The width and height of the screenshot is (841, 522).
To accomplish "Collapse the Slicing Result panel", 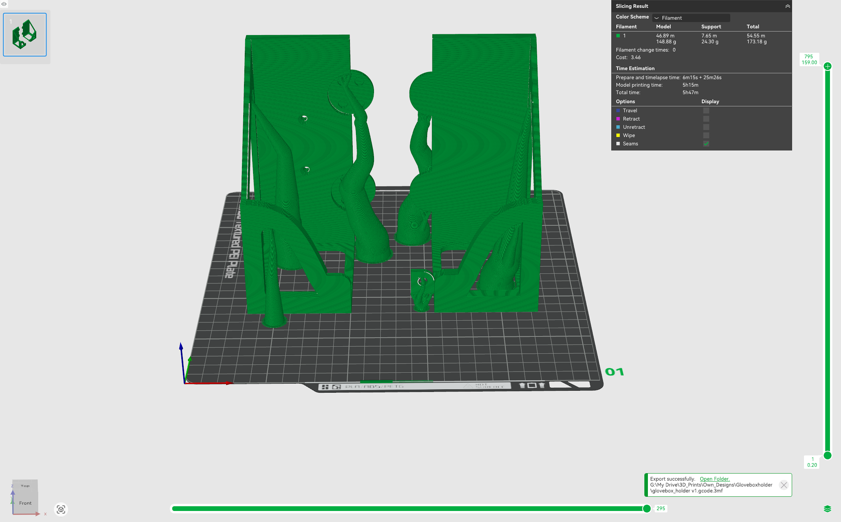I will coord(787,6).
